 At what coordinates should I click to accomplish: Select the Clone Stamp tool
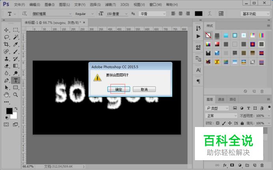pyautogui.click(x=6, y=59)
